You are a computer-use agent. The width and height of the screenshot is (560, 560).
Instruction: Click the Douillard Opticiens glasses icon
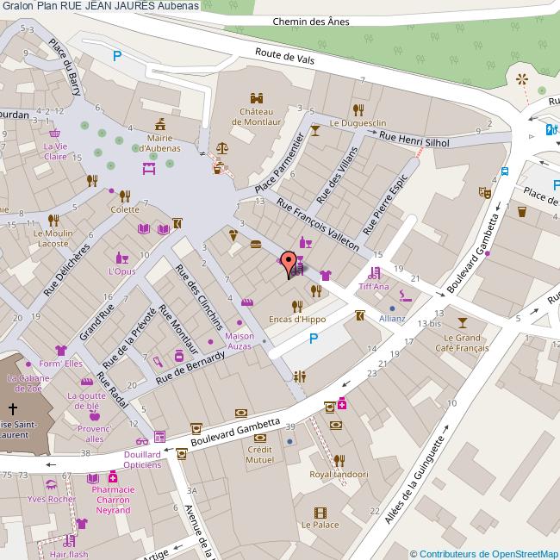[141, 441]
